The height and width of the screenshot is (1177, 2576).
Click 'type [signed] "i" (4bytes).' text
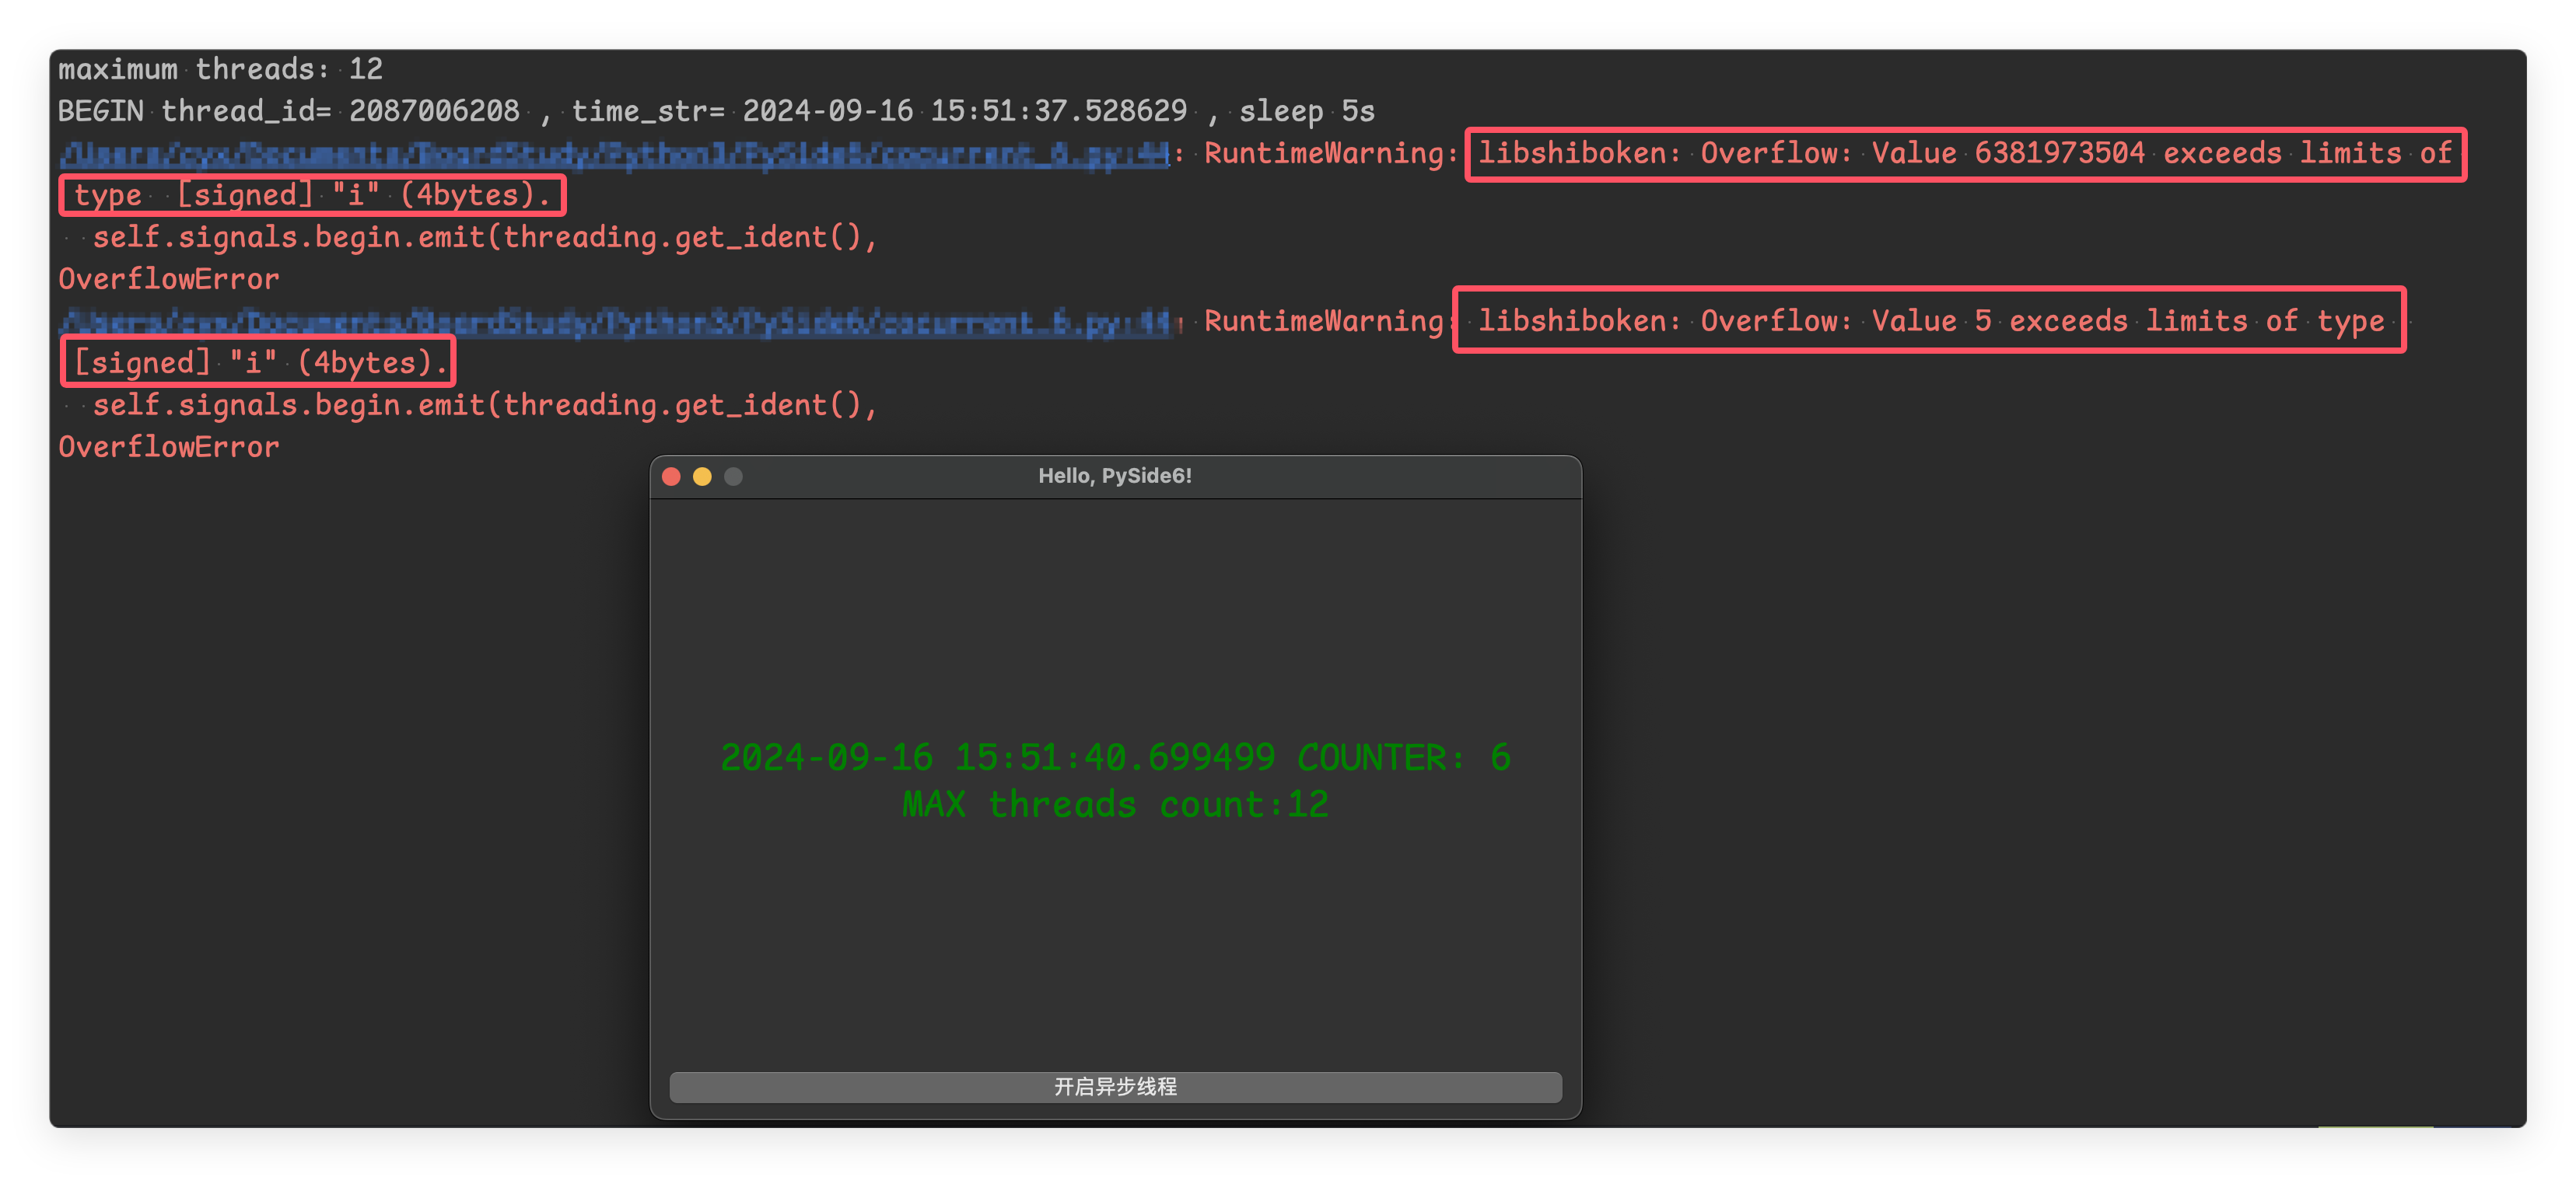(x=312, y=196)
